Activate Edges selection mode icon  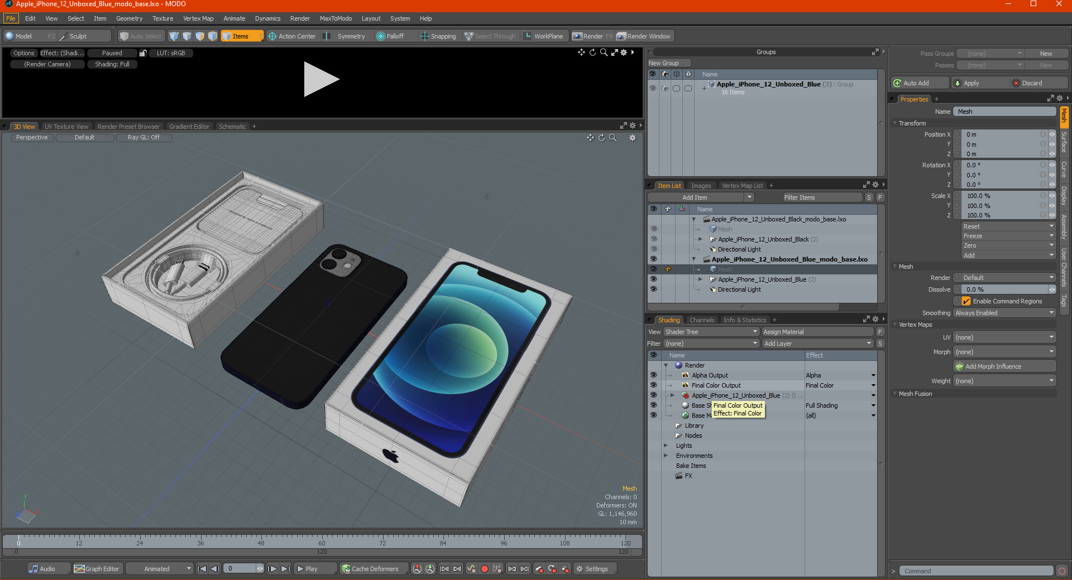[187, 36]
